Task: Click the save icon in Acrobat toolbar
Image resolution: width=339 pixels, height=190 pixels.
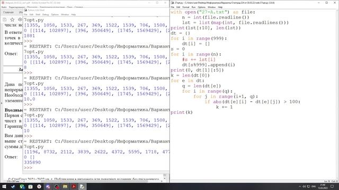Action: tap(5, 20)
